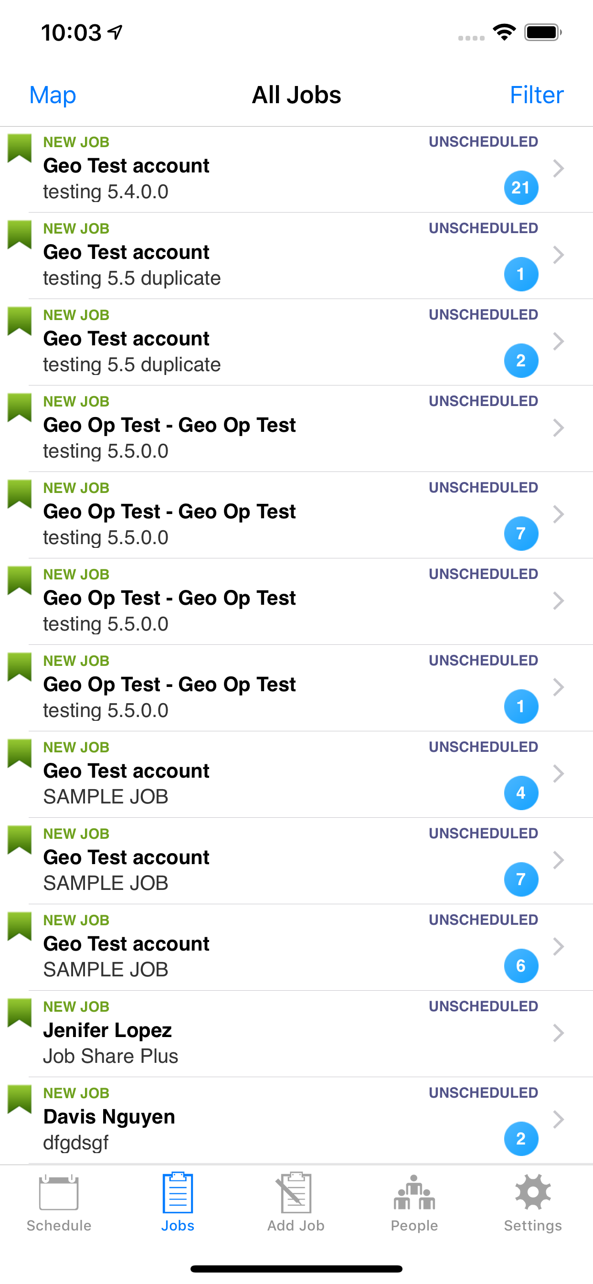Expand the testing 5.4.0.0 job chevron
Screen dimensions: 593x1284
click(x=559, y=169)
